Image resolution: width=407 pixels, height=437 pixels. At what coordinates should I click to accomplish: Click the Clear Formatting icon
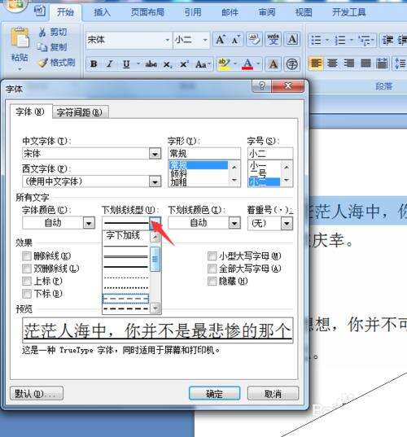(254, 39)
